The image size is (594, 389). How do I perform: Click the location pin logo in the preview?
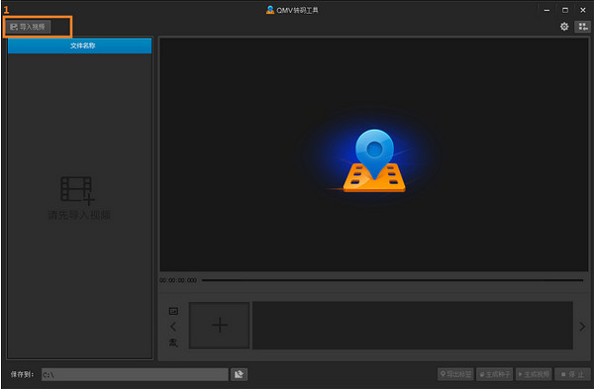(374, 160)
